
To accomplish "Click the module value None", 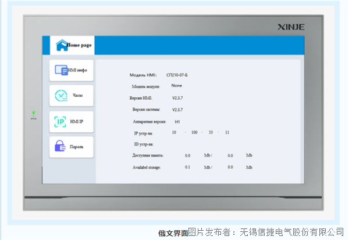I will tap(176, 86).
